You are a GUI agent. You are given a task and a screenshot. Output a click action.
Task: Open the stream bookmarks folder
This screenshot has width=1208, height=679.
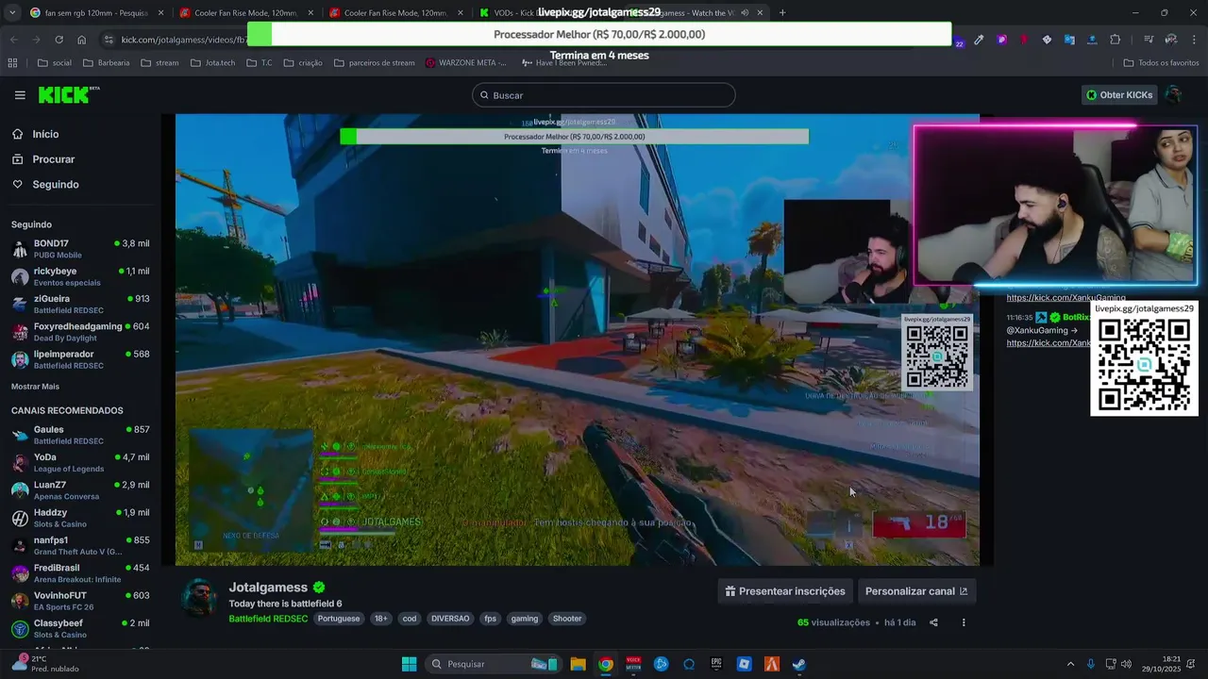tap(159, 63)
